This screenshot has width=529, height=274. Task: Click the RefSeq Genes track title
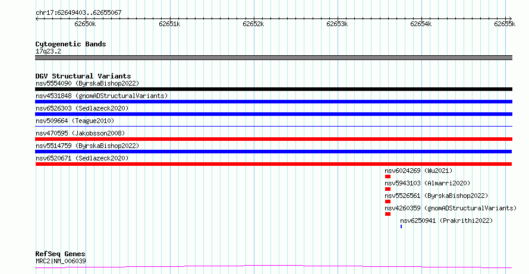(60, 254)
